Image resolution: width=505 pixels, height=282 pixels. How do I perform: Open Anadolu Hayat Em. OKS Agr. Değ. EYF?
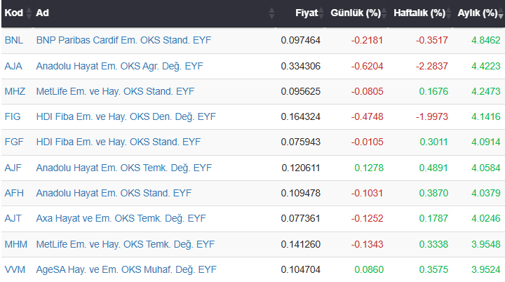(x=119, y=66)
